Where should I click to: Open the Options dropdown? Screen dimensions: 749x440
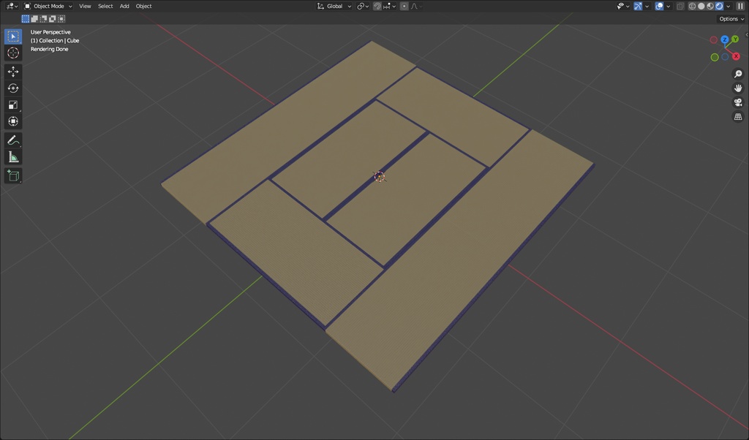pos(731,18)
